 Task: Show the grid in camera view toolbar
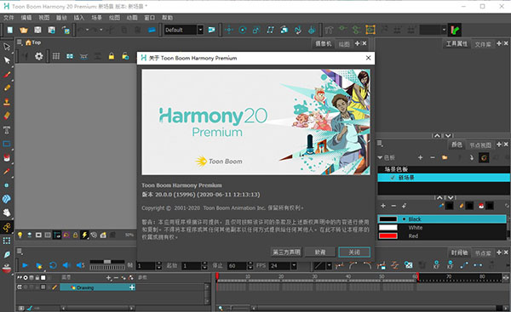pyautogui.click(x=56, y=56)
